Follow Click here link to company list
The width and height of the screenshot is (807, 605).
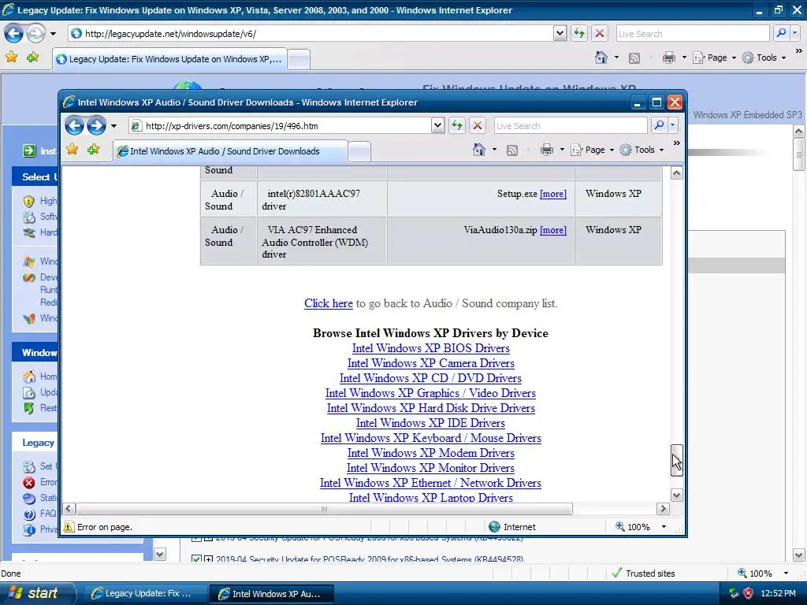coord(329,303)
